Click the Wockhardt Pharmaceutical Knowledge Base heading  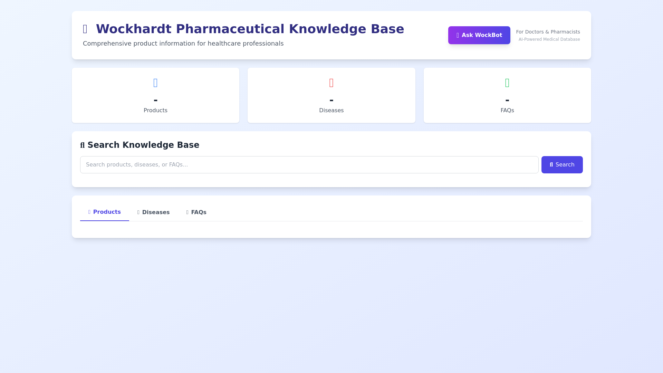[250, 29]
